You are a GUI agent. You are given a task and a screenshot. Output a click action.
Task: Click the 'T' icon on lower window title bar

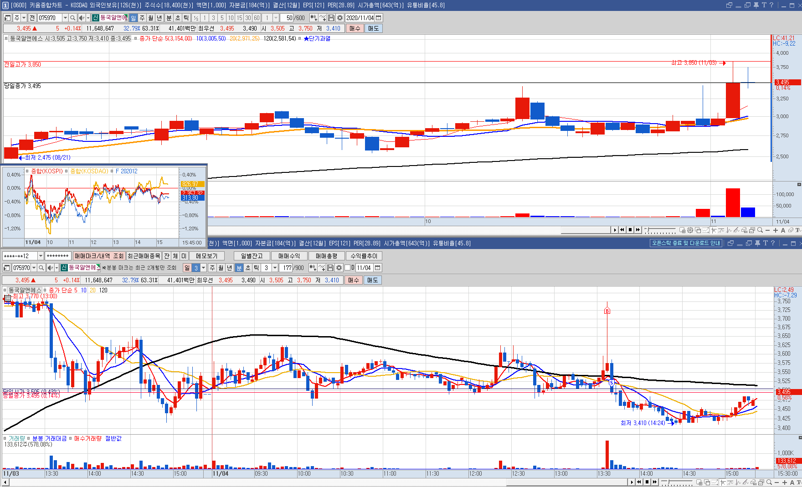click(x=765, y=243)
